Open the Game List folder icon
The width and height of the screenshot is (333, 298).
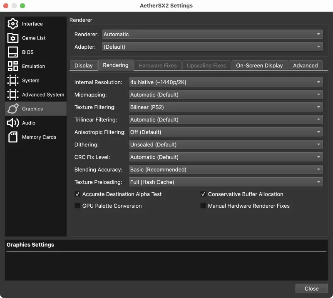tap(13, 38)
